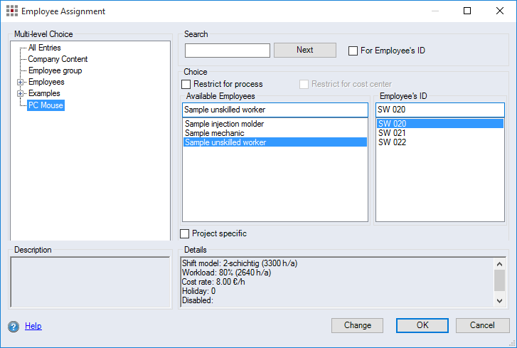The width and height of the screenshot is (517, 348).
Task: Click the Search text field
Action: tap(228, 51)
